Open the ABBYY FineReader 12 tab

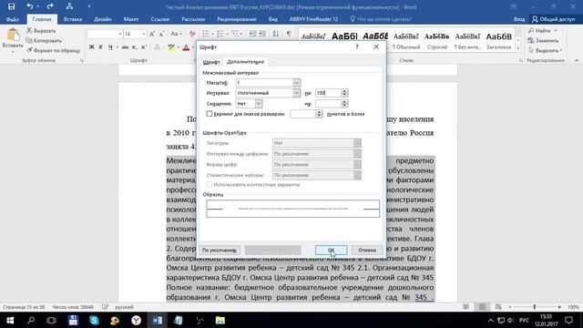tap(313, 19)
